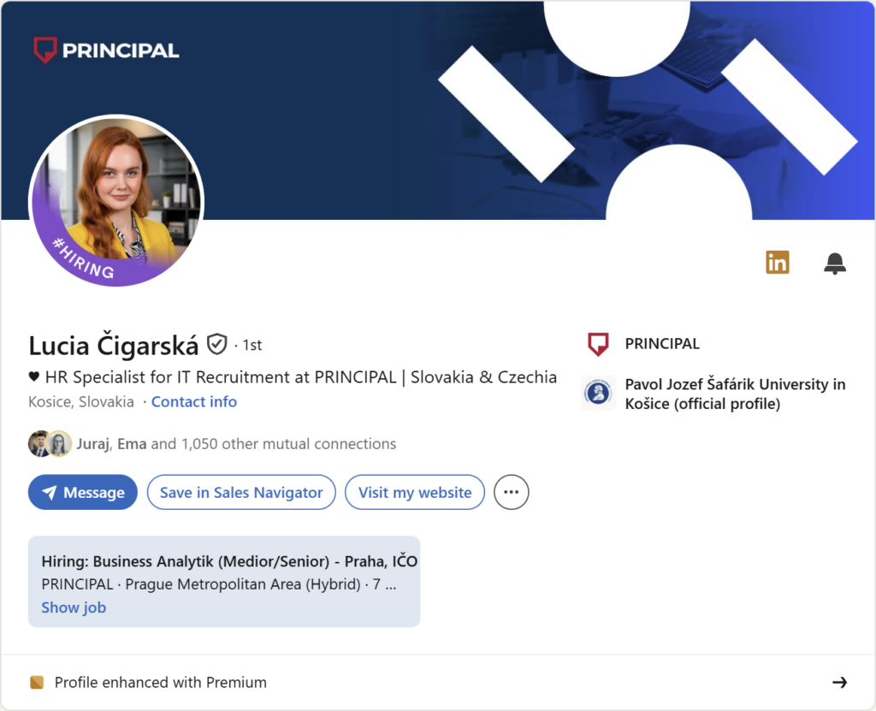Viewport: 876px width, 711px height.
Task: Send a message with the Message button
Action: tap(83, 492)
